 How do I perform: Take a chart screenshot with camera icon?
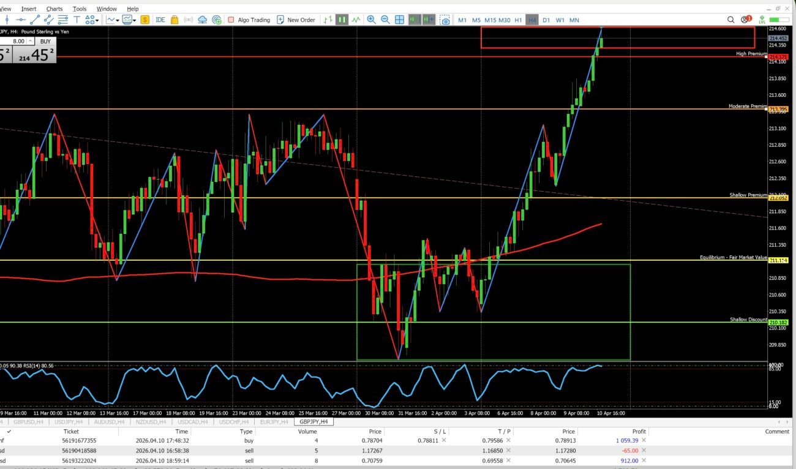tap(445, 20)
